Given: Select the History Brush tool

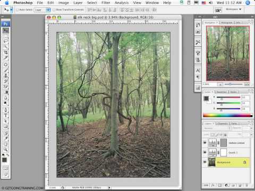Looking at the screenshot, I should (x=6, y=81).
